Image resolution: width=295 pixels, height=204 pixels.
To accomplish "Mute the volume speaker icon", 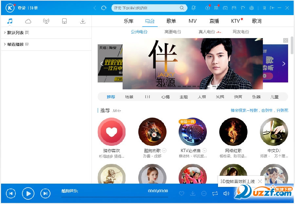I will [226, 193].
